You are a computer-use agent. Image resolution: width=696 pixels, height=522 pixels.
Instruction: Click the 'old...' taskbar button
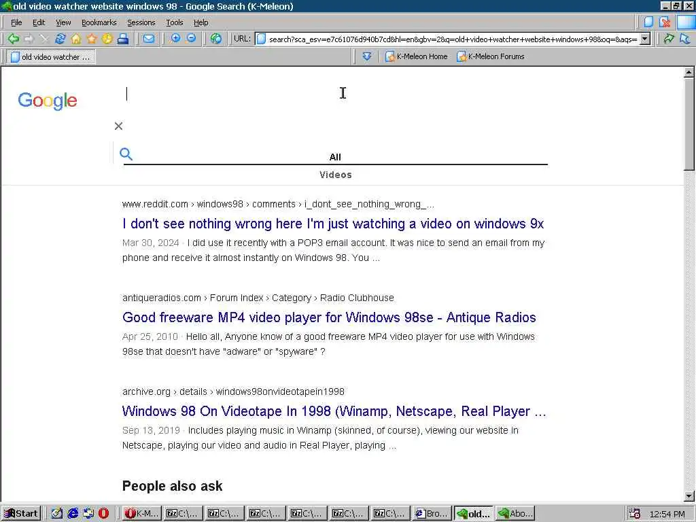click(x=474, y=513)
